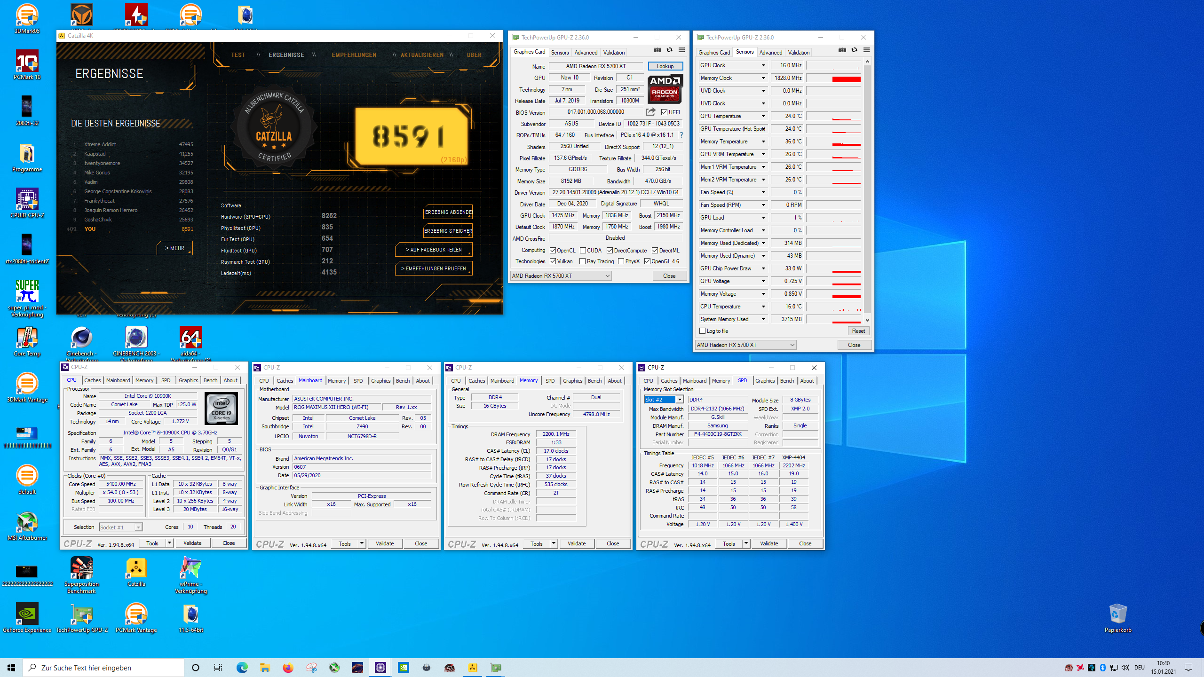Click the camera icon in GPU-Z Sensors window
1204x677 pixels.
pos(842,50)
